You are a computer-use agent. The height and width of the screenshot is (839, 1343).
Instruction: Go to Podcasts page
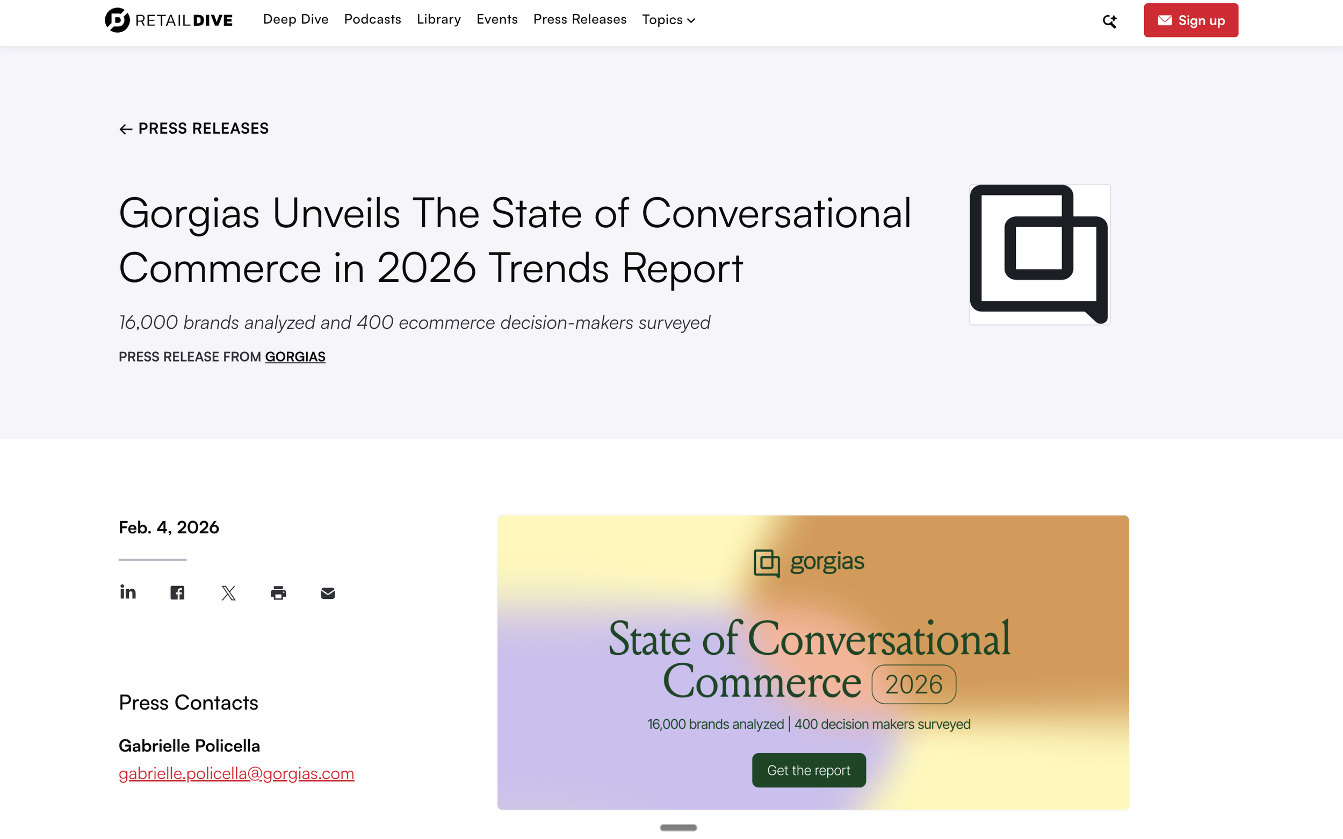click(x=372, y=19)
